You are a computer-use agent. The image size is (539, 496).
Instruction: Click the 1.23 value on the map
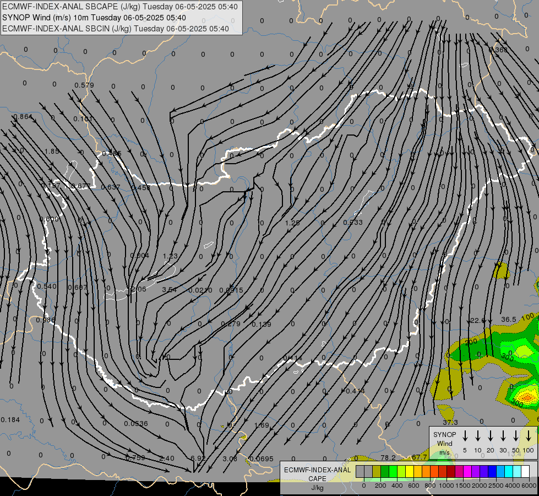170,256
